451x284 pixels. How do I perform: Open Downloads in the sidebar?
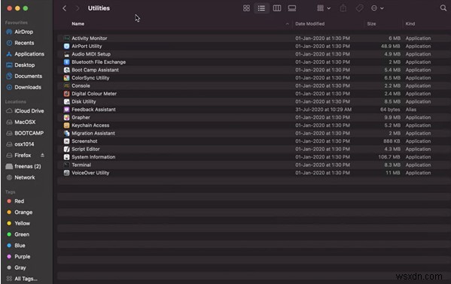point(28,87)
